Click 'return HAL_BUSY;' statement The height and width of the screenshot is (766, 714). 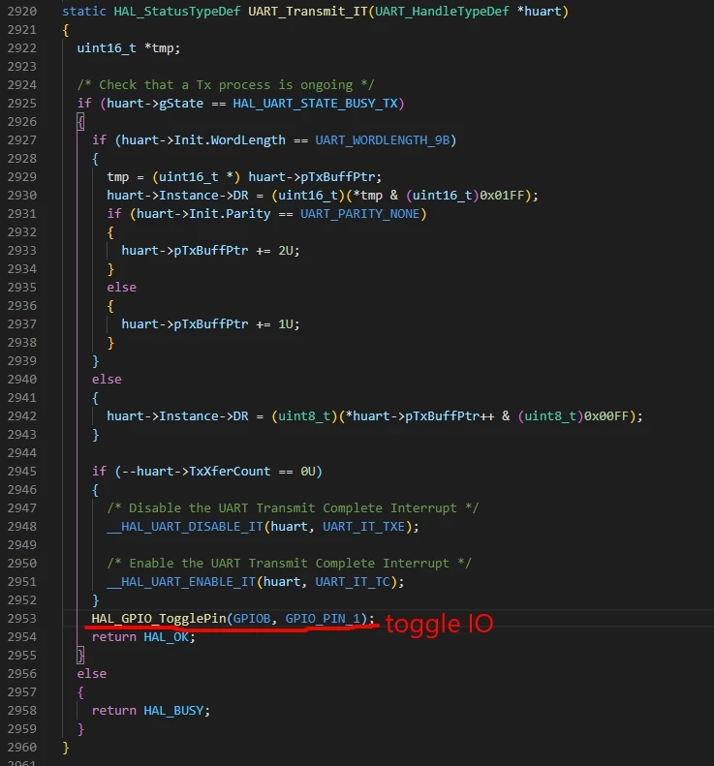coord(151,711)
